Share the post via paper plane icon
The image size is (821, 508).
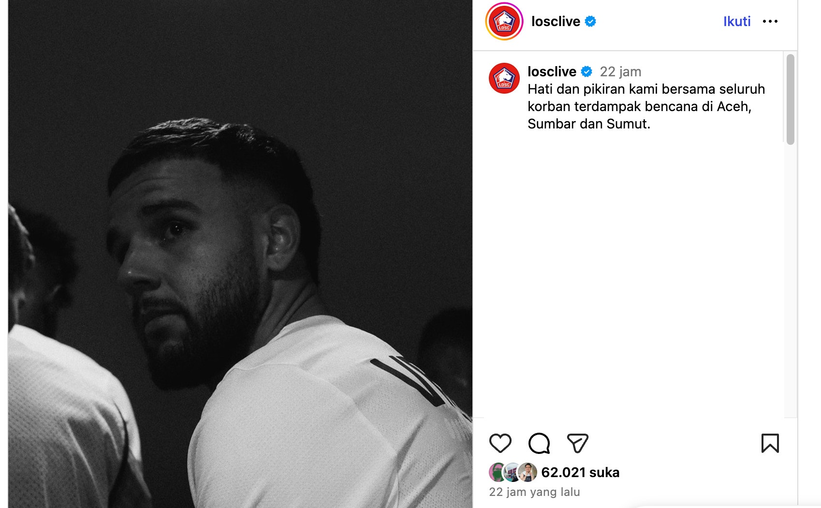(x=577, y=443)
